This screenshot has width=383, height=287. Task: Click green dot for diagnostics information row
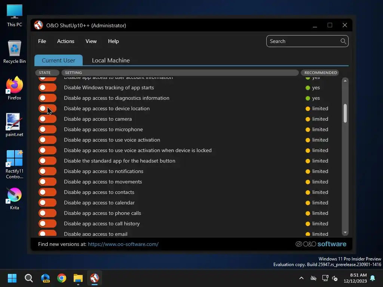coord(308,98)
